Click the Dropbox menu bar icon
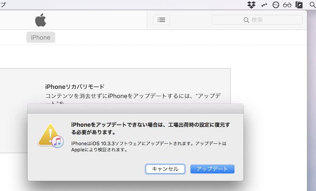The width and height of the screenshot is (316, 191). pyautogui.click(x=251, y=5)
